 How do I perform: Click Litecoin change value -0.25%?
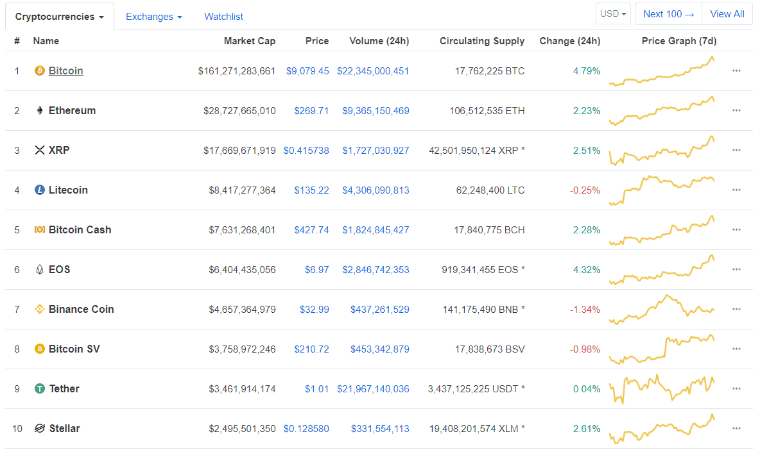(x=585, y=190)
